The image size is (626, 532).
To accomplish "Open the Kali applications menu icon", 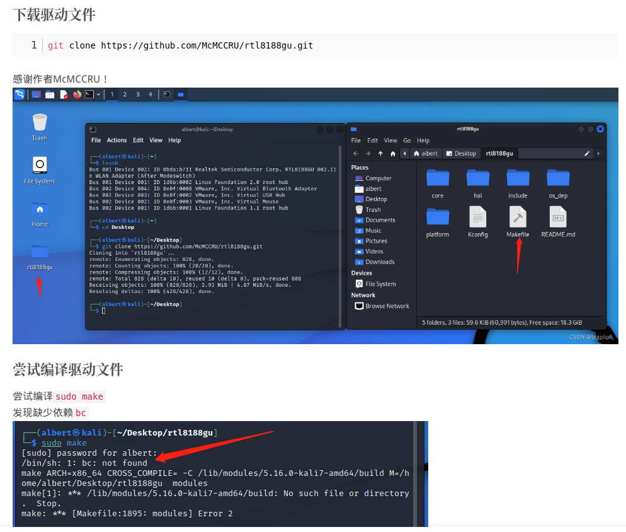I will point(20,95).
